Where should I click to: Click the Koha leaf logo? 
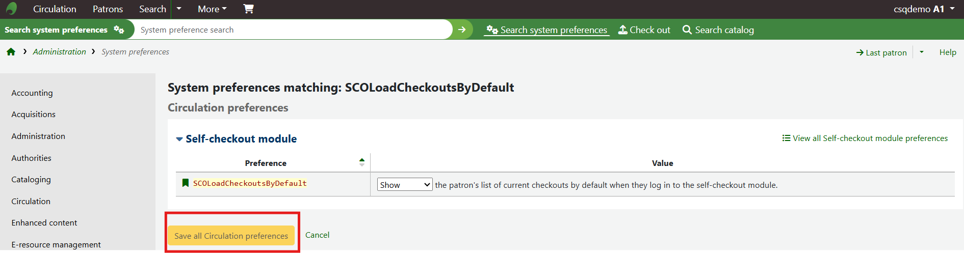pos(11,9)
